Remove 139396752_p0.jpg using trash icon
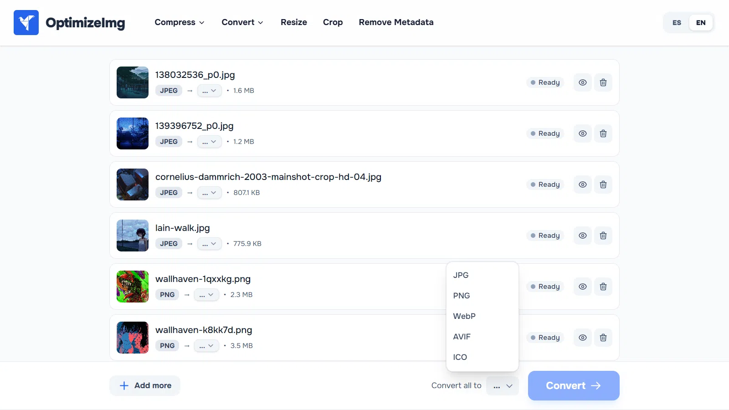 click(x=603, y=133)
